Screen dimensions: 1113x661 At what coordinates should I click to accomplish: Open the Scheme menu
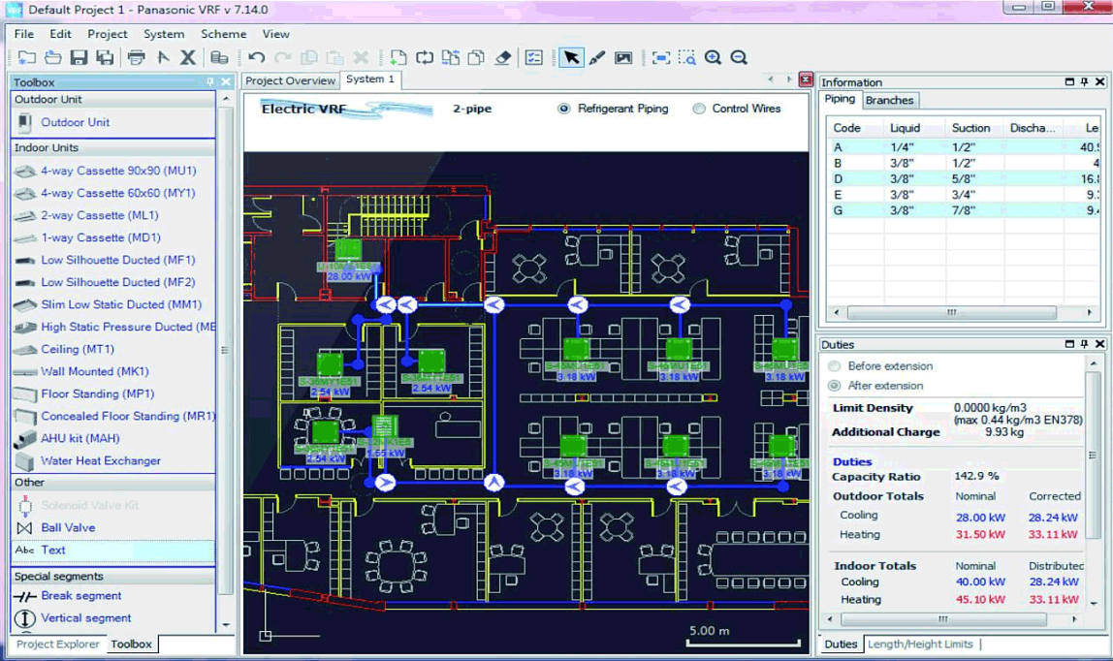click(x=224, y=34)
